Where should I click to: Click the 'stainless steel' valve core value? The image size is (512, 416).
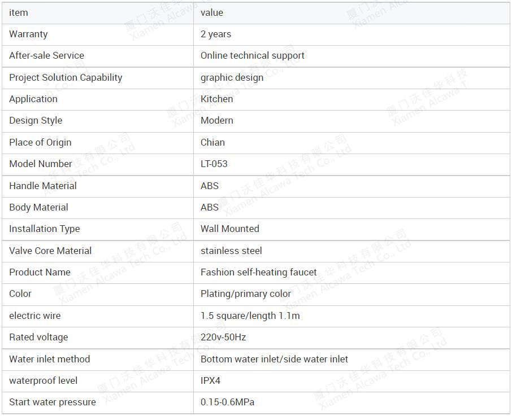coord(231,251)
